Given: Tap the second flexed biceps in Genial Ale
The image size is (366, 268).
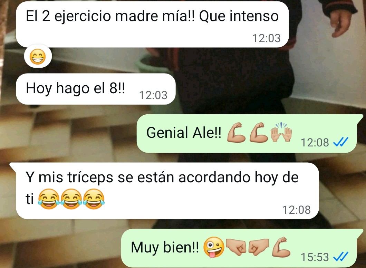Looking at the screenshot, I should pos(258,132).
